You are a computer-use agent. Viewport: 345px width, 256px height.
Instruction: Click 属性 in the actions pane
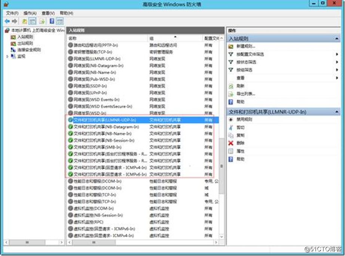(241, 151)
